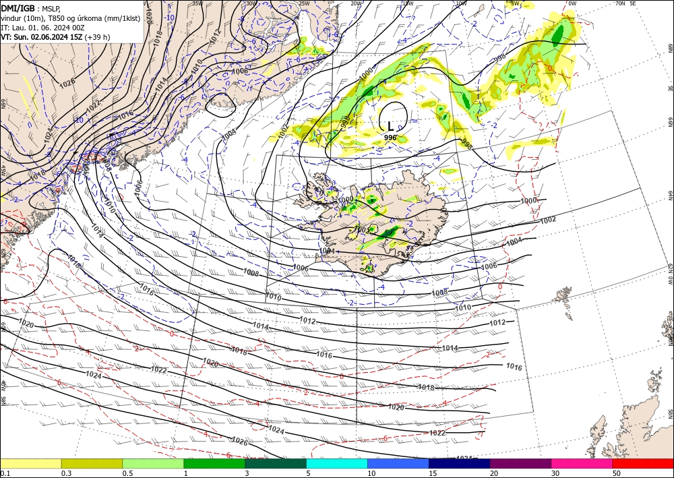
Task: Click the 'VT: Sun. 02.06.2024 15Z (+39 h)' line
Action: [x=55, y=37]
